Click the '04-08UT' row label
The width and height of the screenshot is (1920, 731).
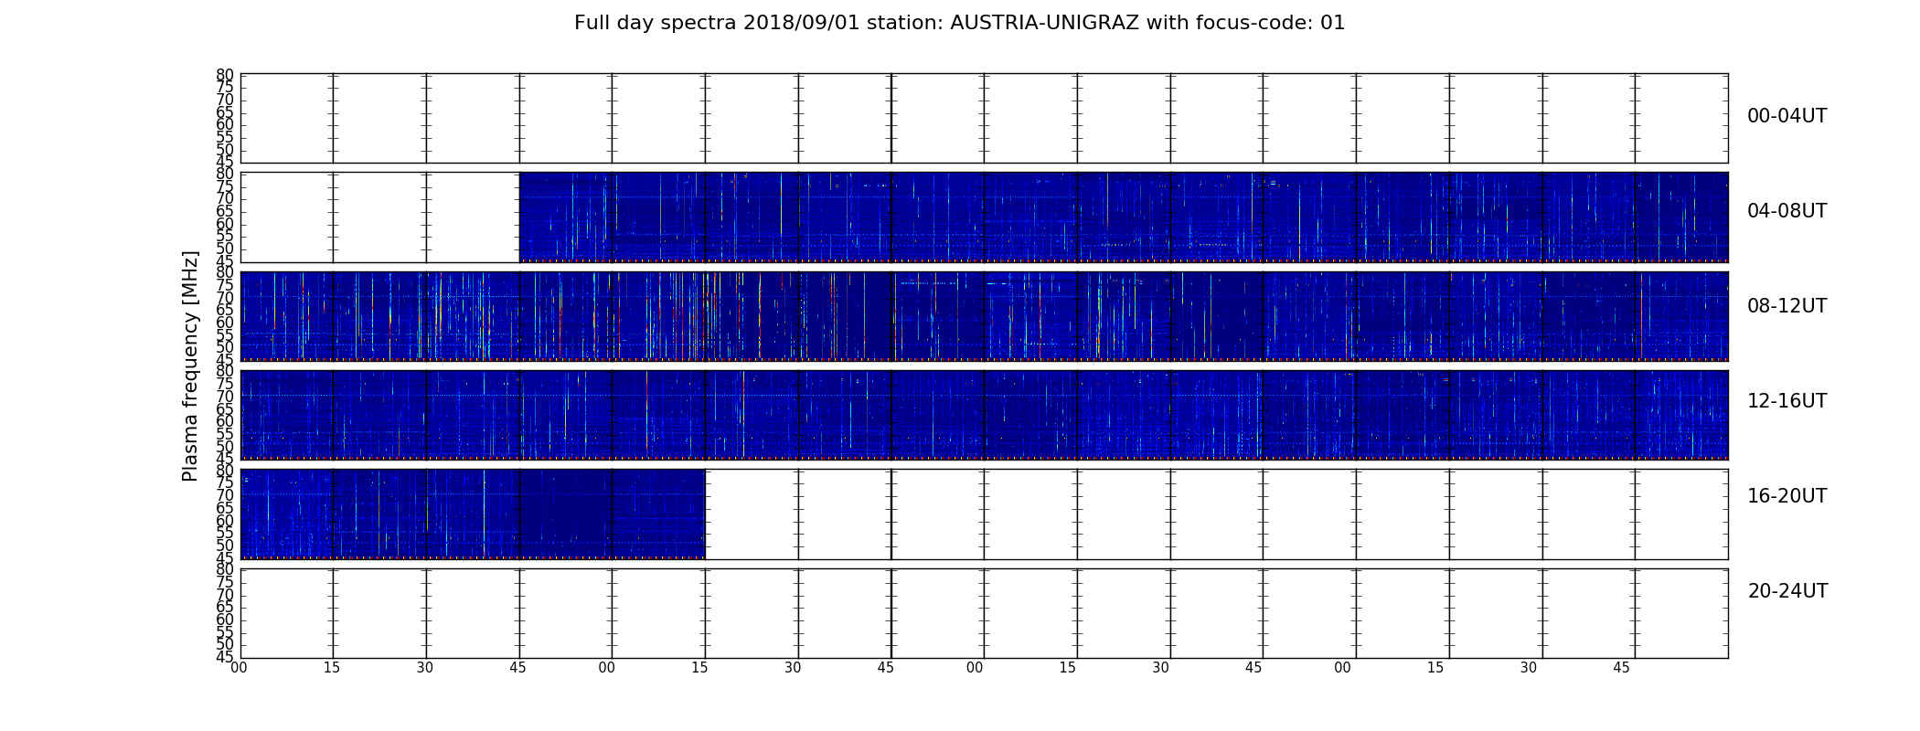point(1787,211)
